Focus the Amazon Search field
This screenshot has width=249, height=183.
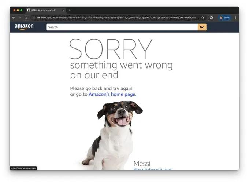(122, 27)
